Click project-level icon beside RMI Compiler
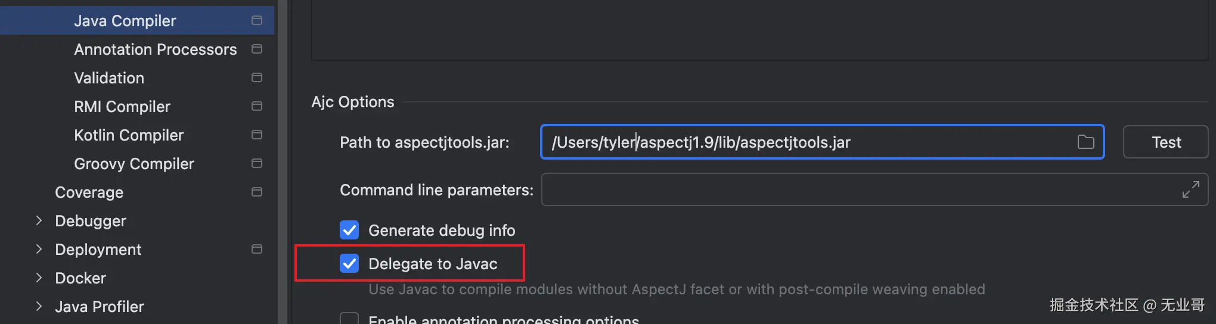The image size is (1216, 324). tap(257, 106)
